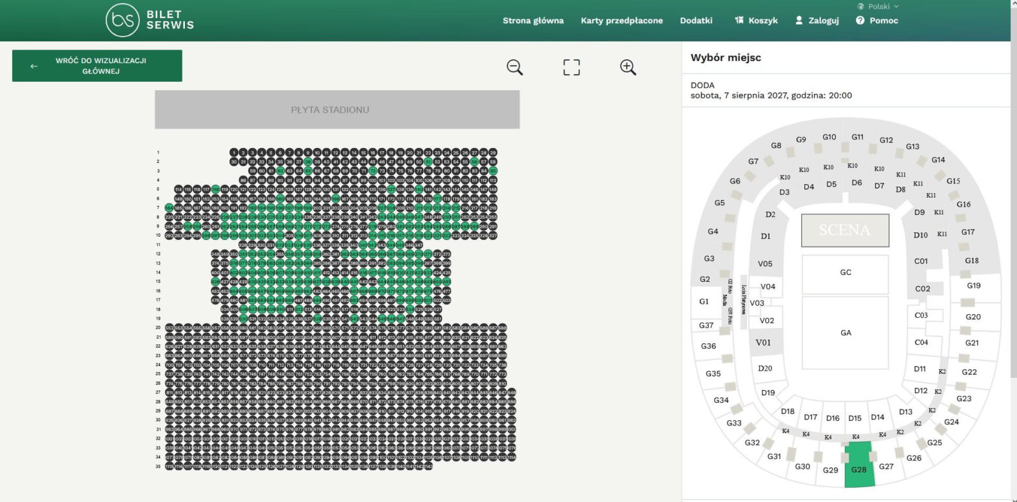Open Karty przedpłacone page

coord(621,21)
